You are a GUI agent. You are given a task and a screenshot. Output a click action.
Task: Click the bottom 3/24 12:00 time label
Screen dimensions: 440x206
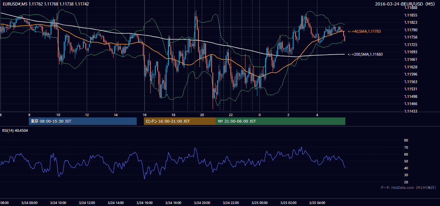[87, 203]
